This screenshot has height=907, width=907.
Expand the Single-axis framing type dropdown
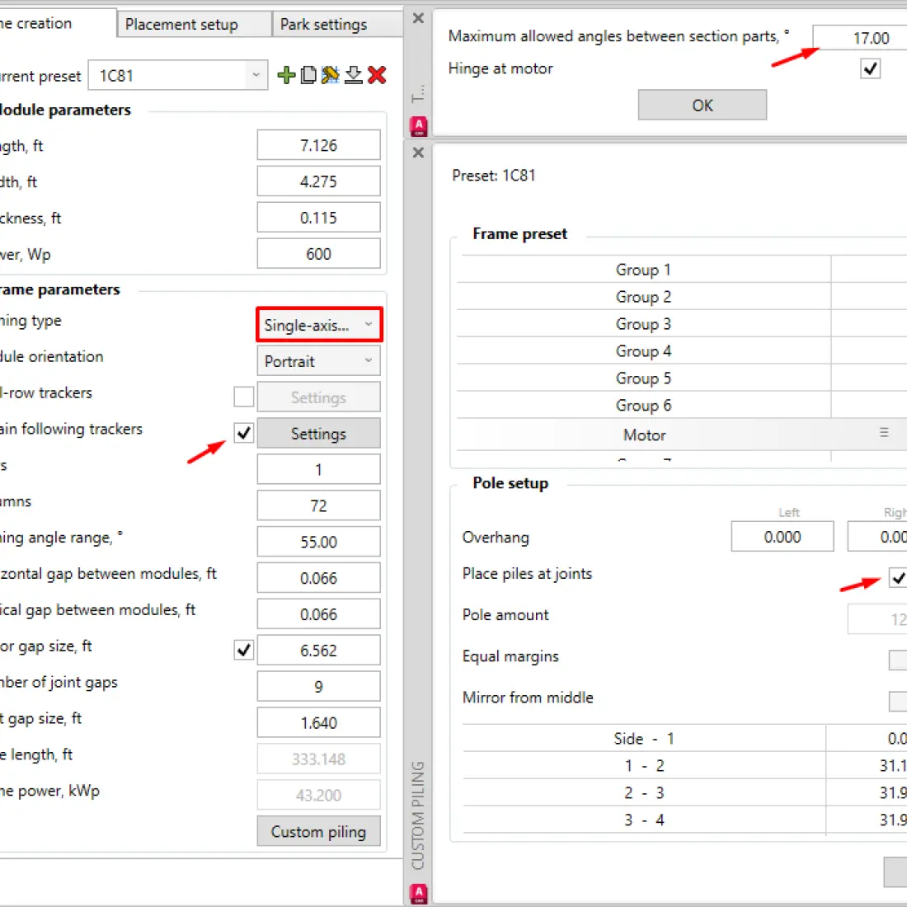point(318,325)
